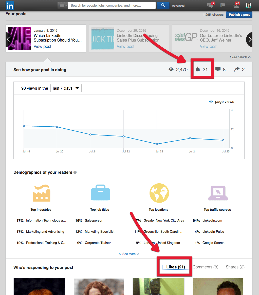259x295 pixels.
Task: Click the help question mark beside Demographics
Action: tap(75, 172)
